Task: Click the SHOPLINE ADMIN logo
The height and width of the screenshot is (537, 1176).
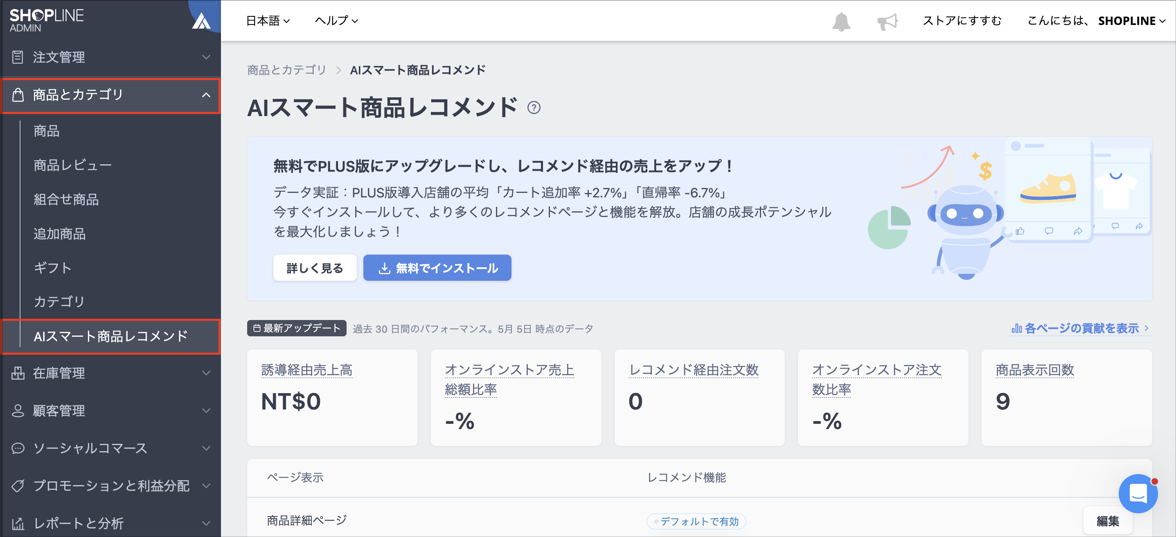Action: (47, 20)
